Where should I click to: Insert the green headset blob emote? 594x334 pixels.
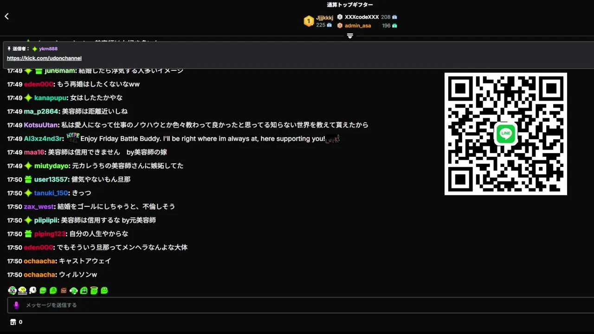(x=73, y=291)
